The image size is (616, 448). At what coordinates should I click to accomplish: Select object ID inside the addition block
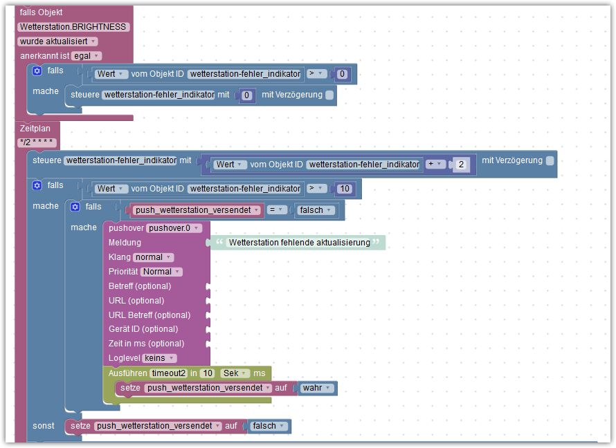tap(364, 165)
